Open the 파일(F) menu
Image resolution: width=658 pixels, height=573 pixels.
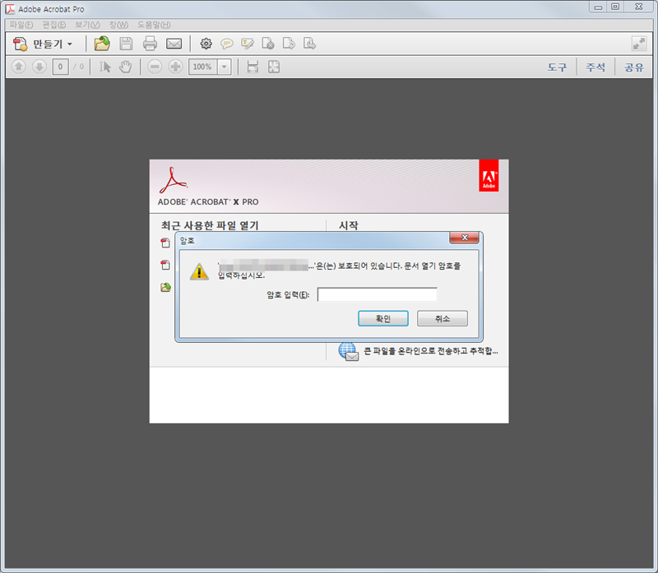(21, 25)
